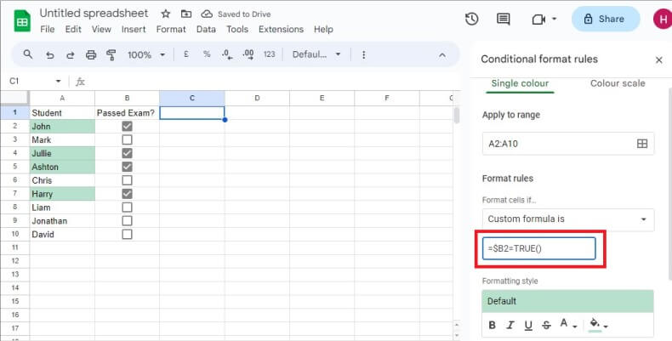Check the Saved to Drive cloud status
The height and width of the screenshot is (341, 672).
coord(207,14)
